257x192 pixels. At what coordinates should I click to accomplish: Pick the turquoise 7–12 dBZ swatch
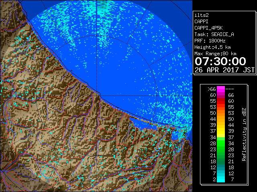point(221,174)
